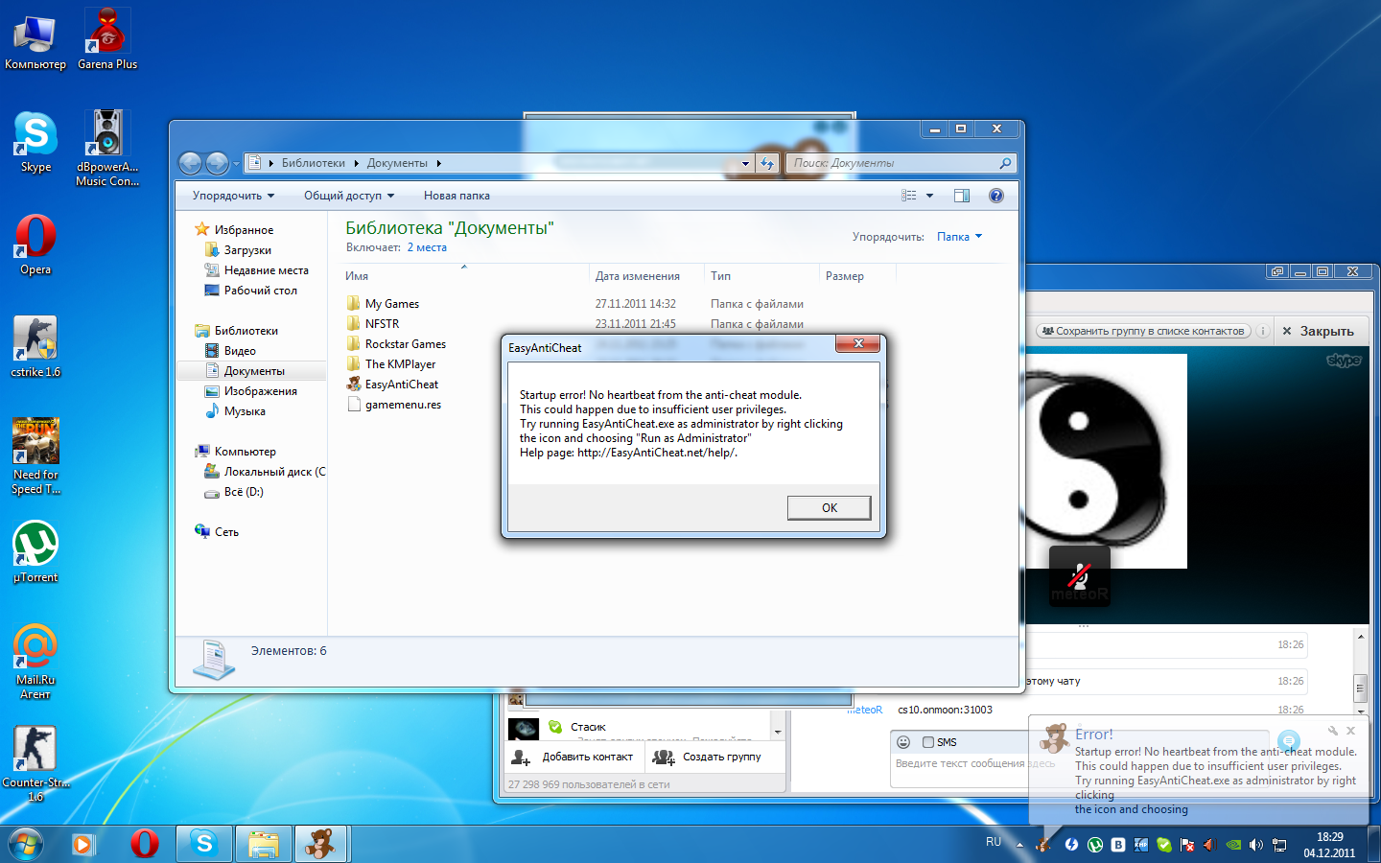1381x863 pixels.
Task: Click the Имя column header
Action: [x=466, y=276]
